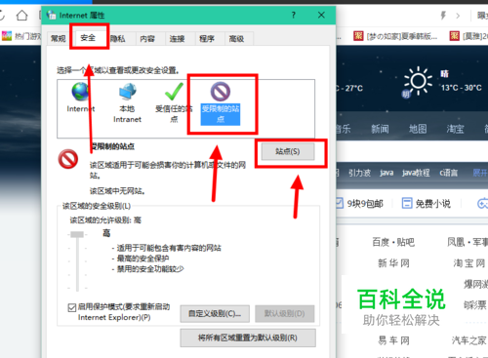Click the security level slider handle
The image size is (488, 358).
coord(77,234)
